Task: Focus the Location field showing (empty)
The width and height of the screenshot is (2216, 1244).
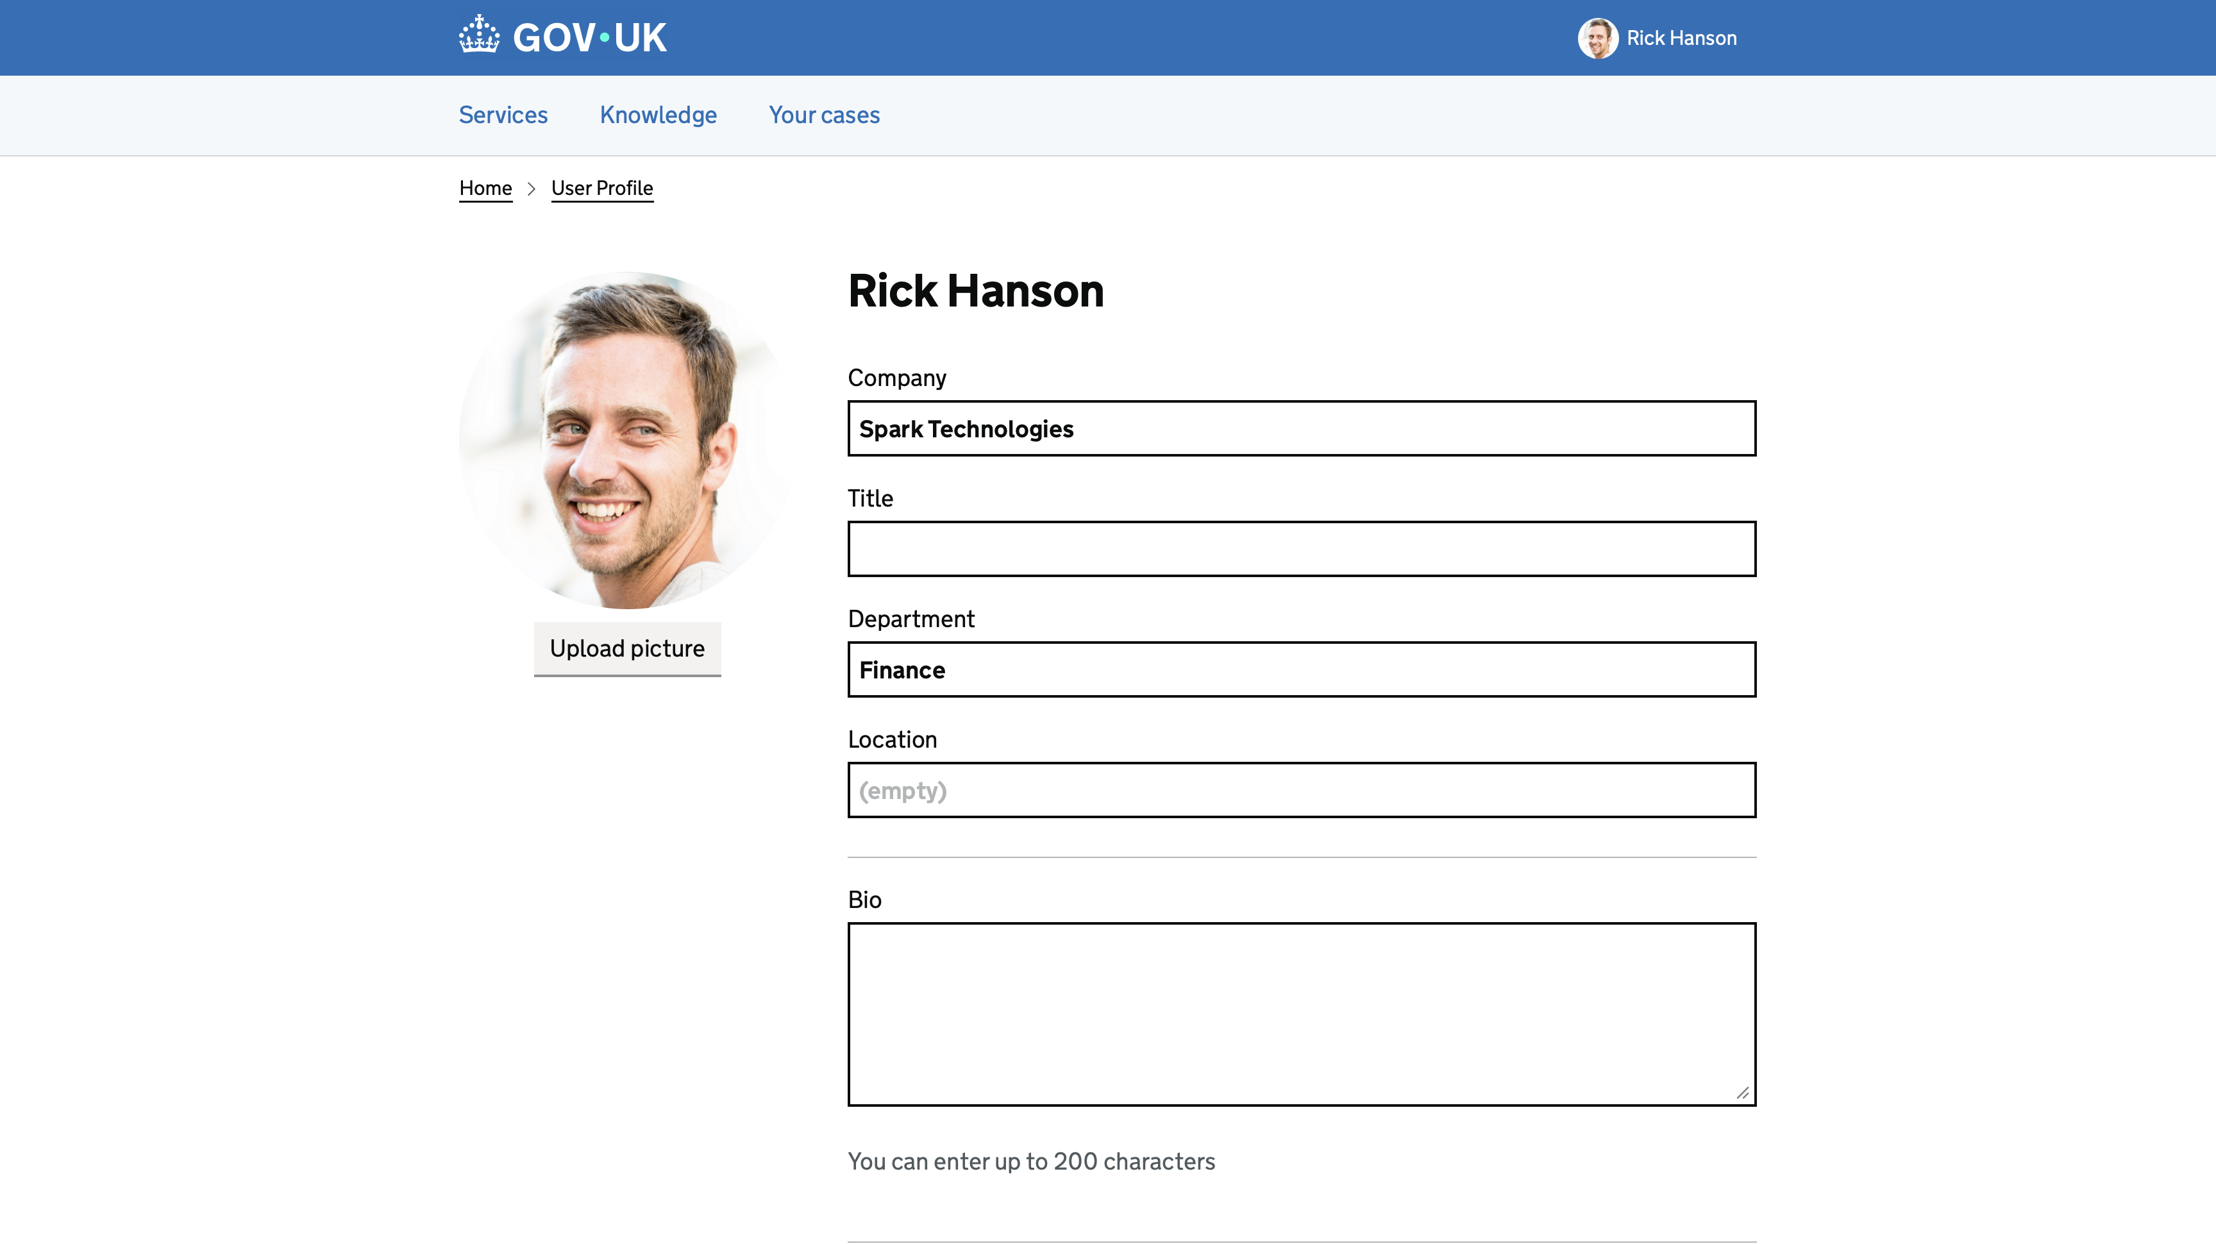Action: point(1302,790)
